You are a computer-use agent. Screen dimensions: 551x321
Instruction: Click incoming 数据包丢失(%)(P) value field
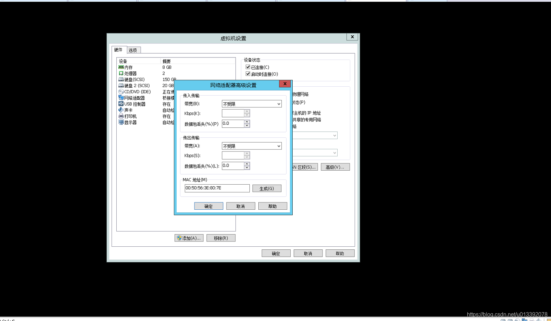pos(233,123)
